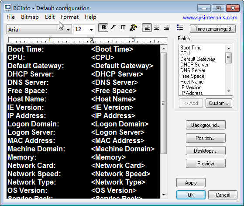
Task: Open the Bitmap menu
Action: tap(30, 17)
